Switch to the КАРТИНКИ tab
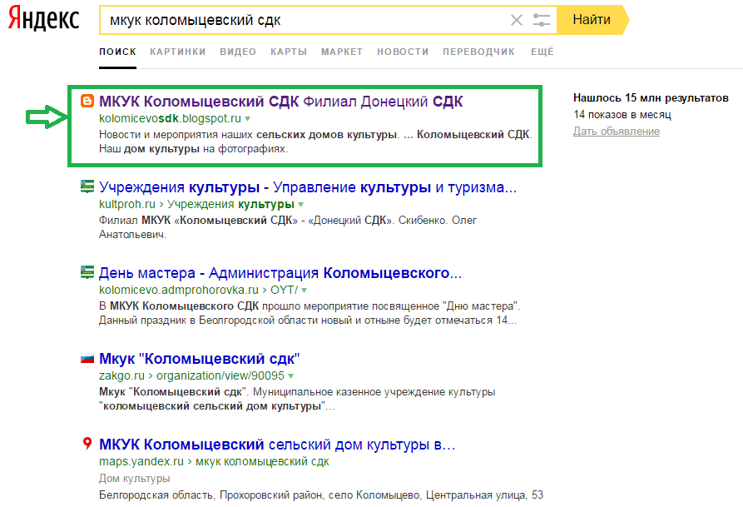743x507 pixels. (178, 52)
